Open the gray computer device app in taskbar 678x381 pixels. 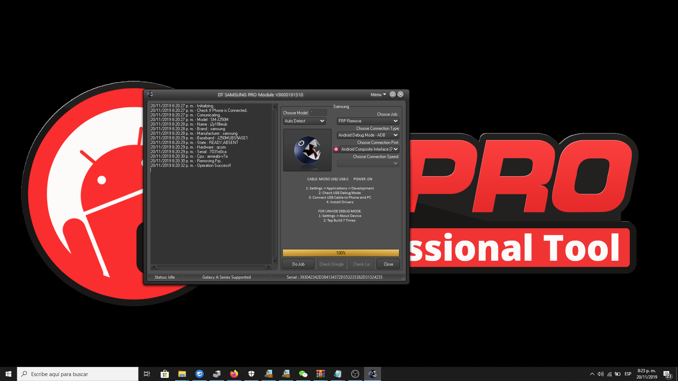[217, 374]
